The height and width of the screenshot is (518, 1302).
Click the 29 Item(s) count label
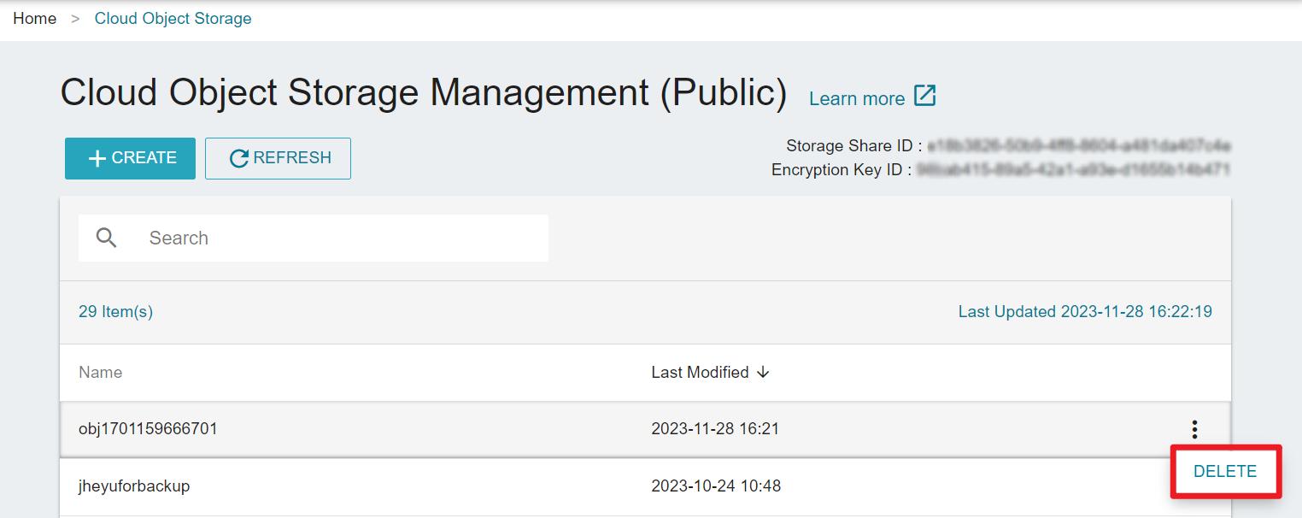[115, 312]
